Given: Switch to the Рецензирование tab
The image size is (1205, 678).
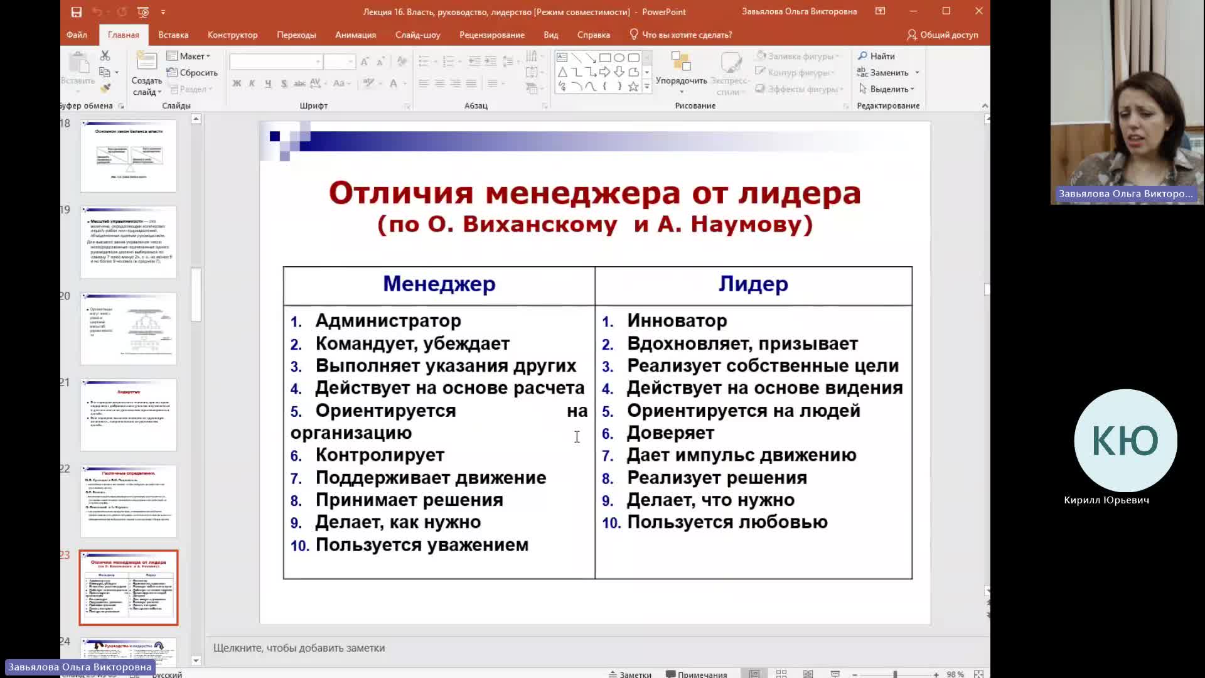Looking at the screenshot, I should (491, 35).
